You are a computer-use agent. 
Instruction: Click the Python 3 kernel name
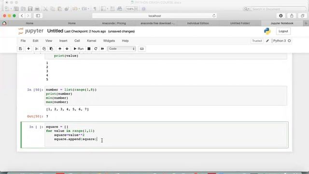pos(280,41)
